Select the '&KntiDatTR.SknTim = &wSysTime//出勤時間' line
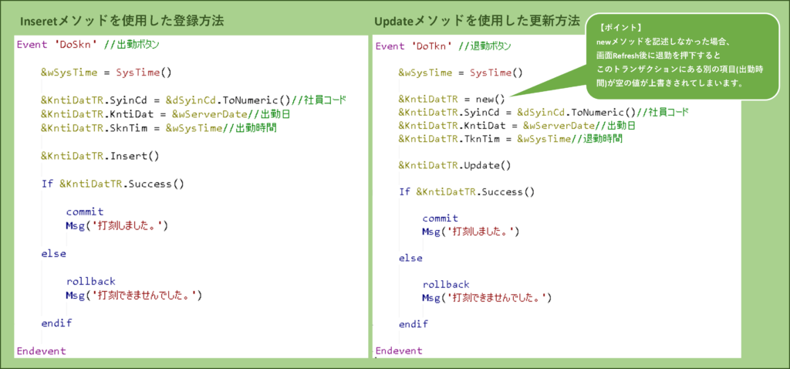 (159, 128)
